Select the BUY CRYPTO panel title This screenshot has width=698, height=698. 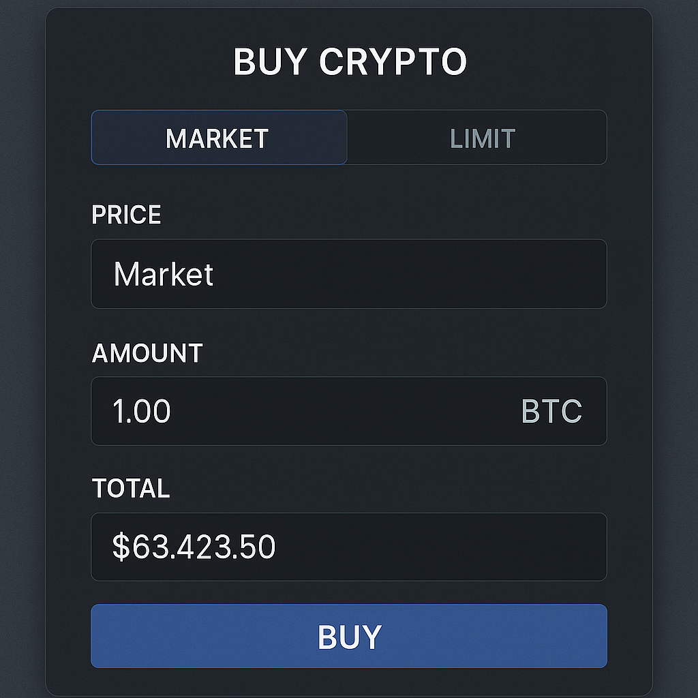pos(349,61)
